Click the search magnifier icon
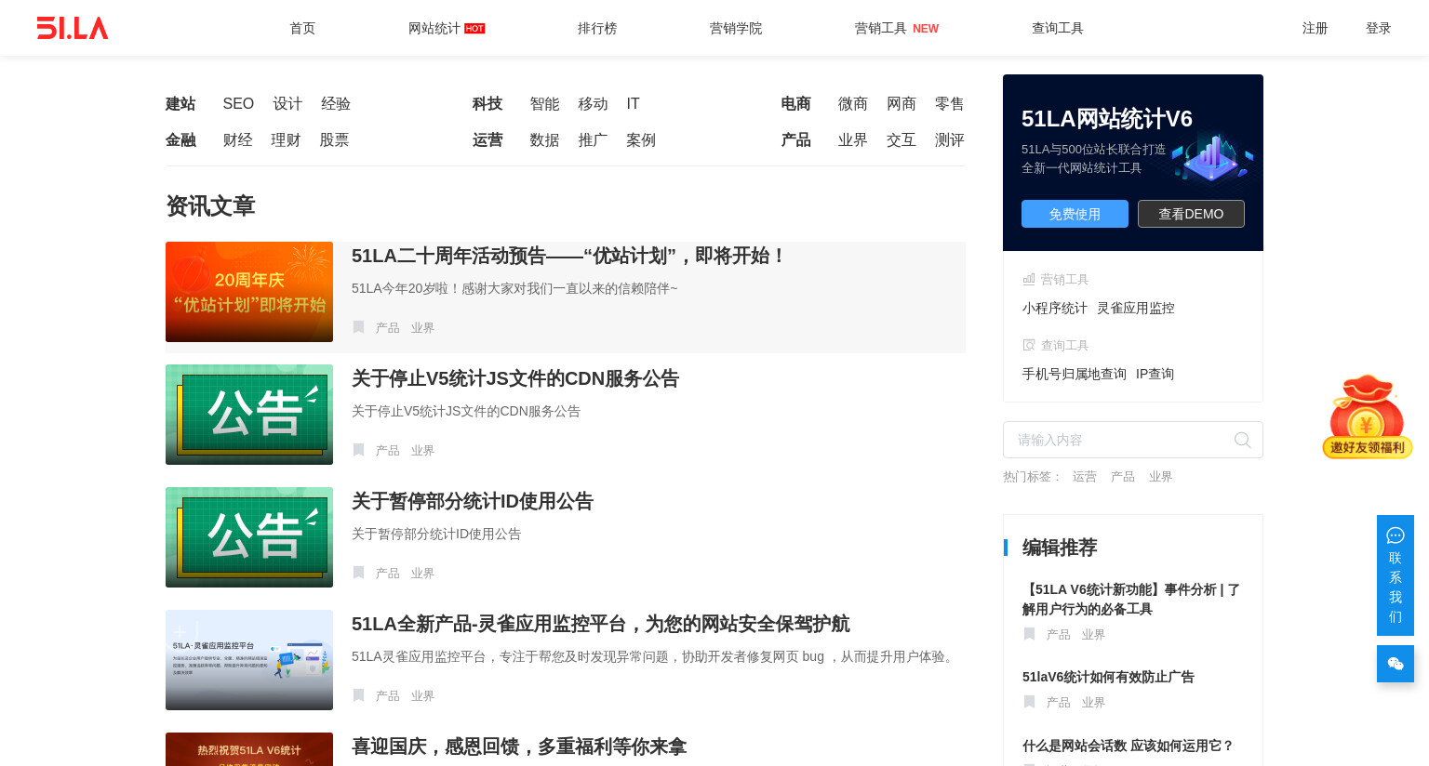 1242,440
